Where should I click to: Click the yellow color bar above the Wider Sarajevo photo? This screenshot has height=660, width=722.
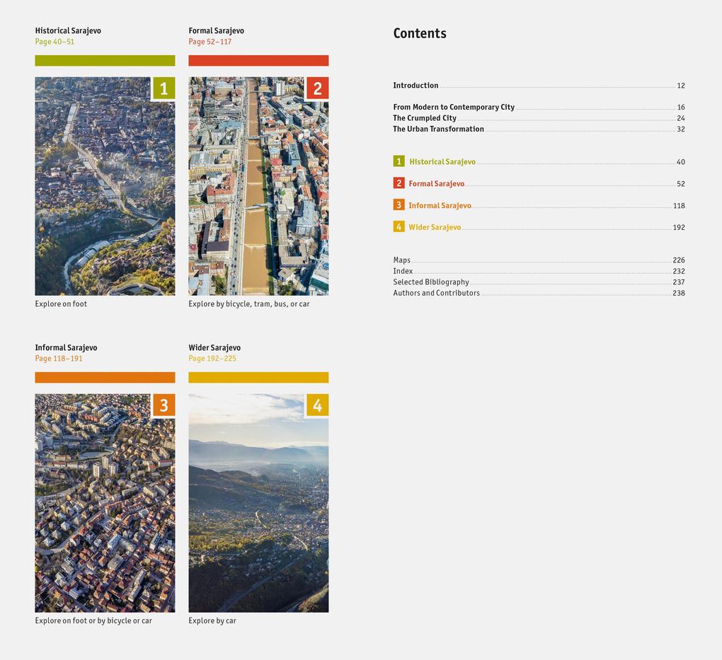coord(258,377)
